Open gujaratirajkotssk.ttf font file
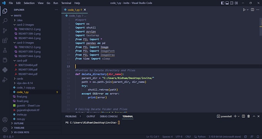The width and height of the screenshot is (262, 139). pyautogui.click(x=28, y=110)
